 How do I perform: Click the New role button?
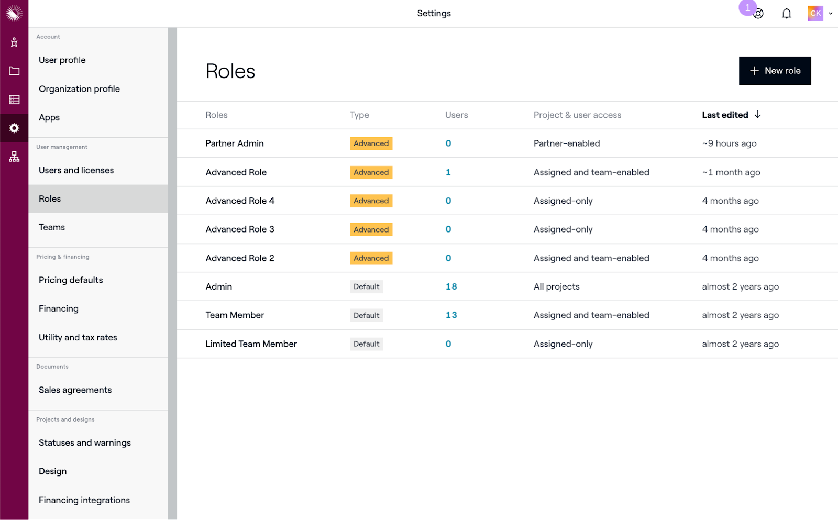(775, 70)
